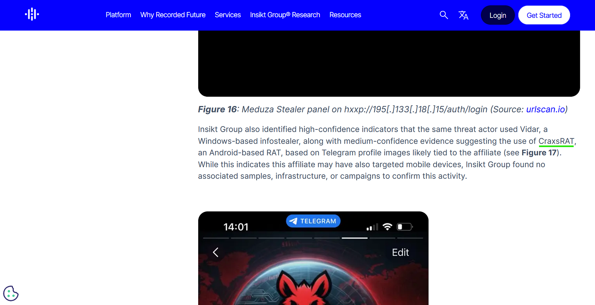Viewport: 595px width, 305px height.
Task: Click the Figure 16 Meduza Stealer panel image
Action: (x=389, y=64)
